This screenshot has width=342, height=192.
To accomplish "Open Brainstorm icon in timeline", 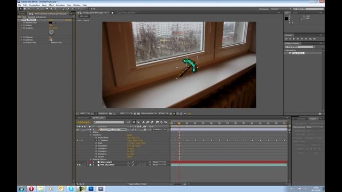I will click(157, 122).
